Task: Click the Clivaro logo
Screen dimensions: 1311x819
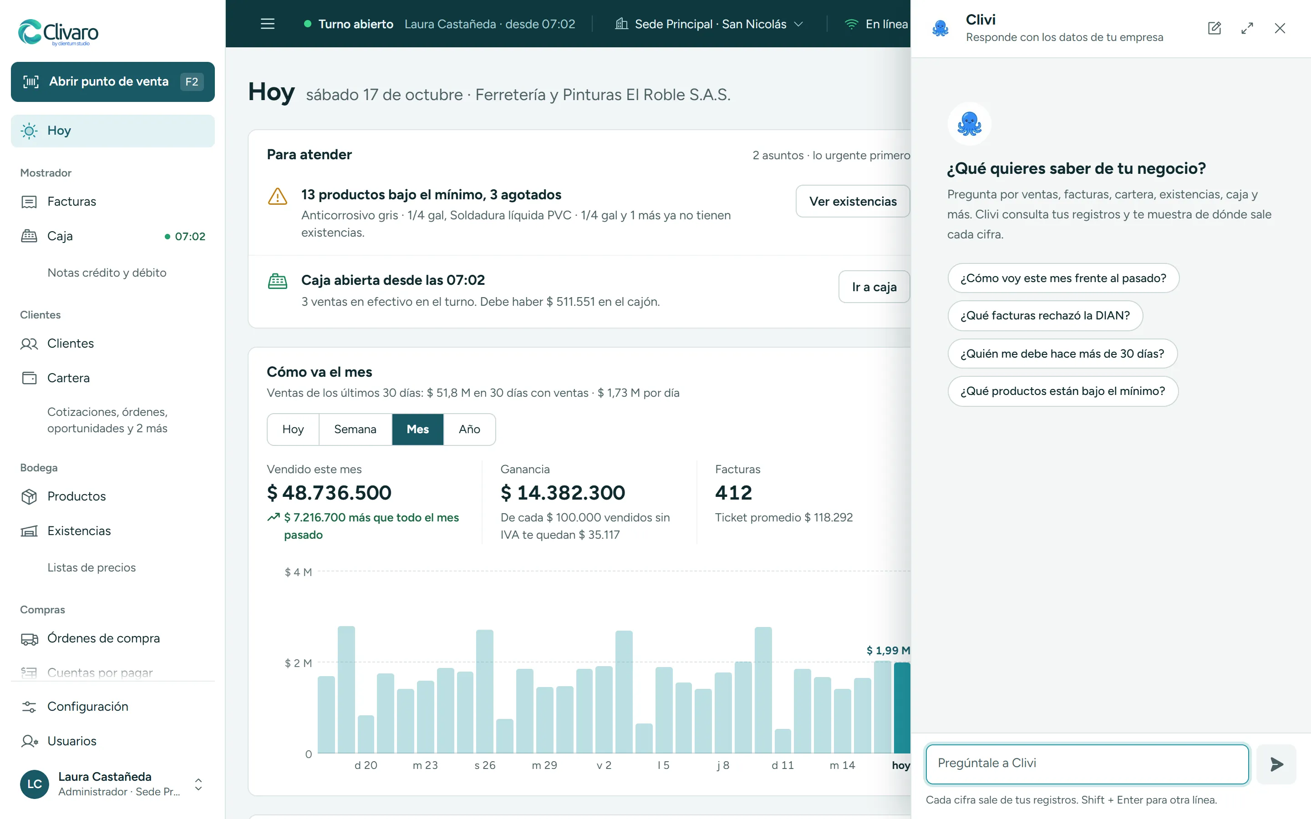Action: 59,32
